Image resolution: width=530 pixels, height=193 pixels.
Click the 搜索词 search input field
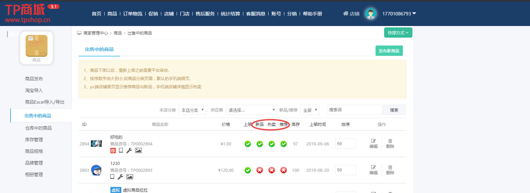(355, 110)
